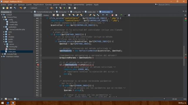The image size is (188, 105).
Task: Run the project with the green play icon
Action: point(64,8)
